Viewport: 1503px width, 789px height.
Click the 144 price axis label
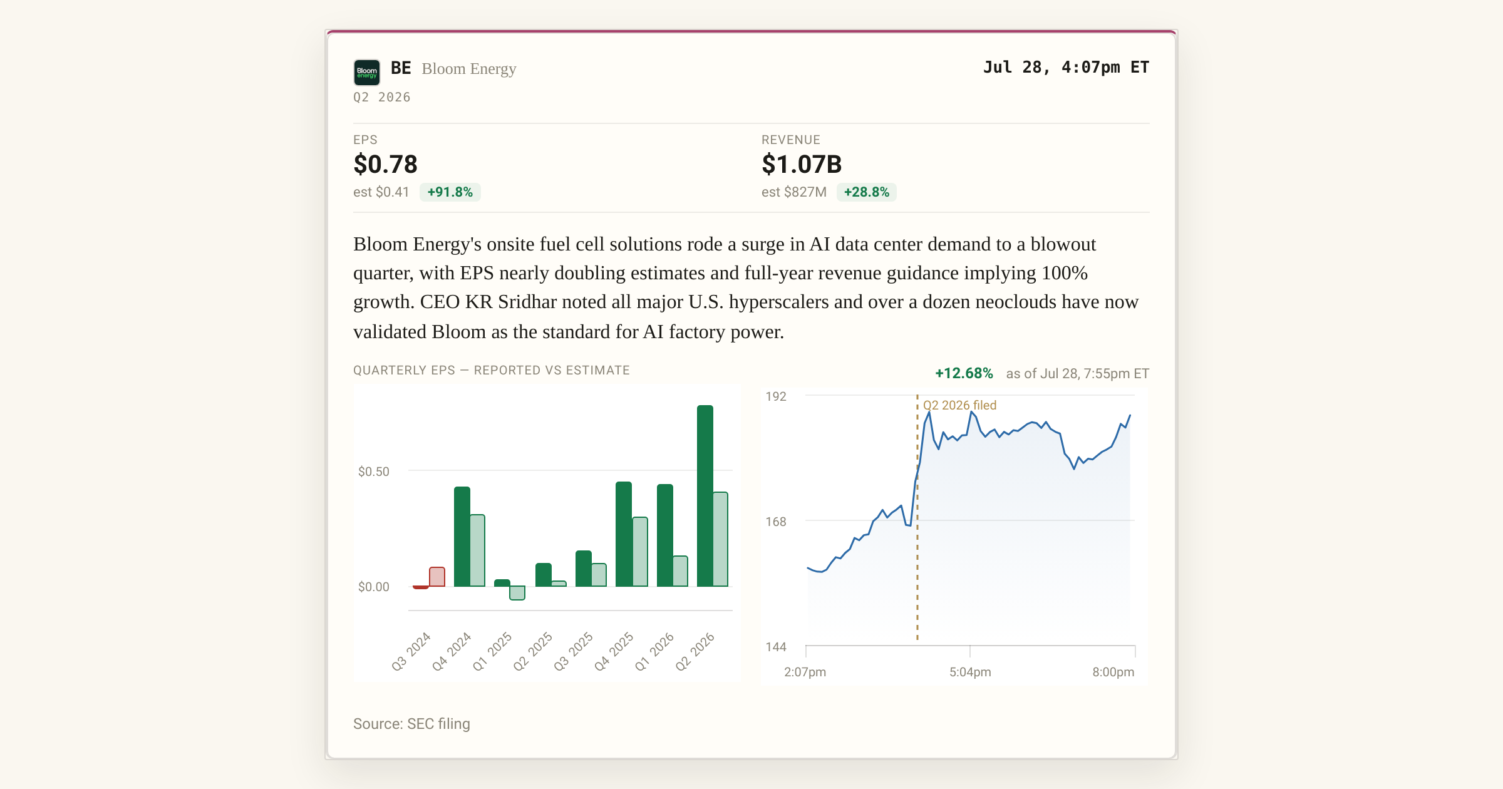click(776, 647)
